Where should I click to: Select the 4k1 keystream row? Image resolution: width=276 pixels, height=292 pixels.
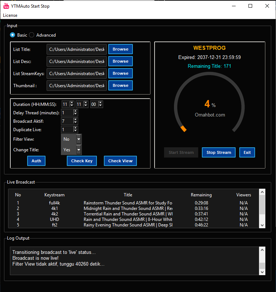point(134,208)
